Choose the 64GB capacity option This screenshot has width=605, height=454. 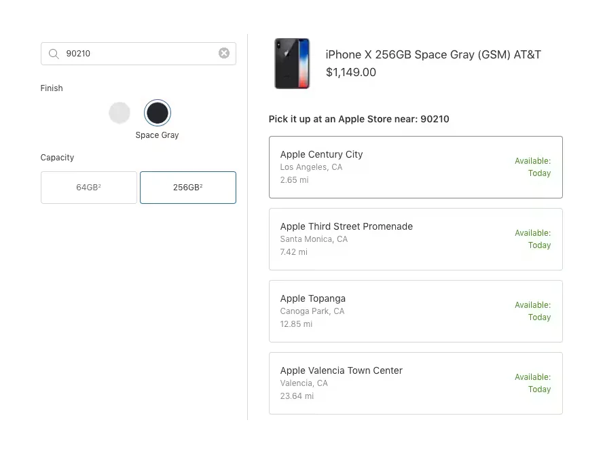pyautogui.click(x=89, y=188)
